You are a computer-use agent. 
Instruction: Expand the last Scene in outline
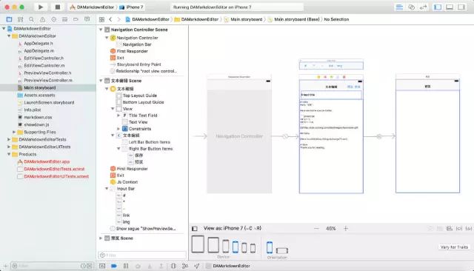(x=101, y=238)
